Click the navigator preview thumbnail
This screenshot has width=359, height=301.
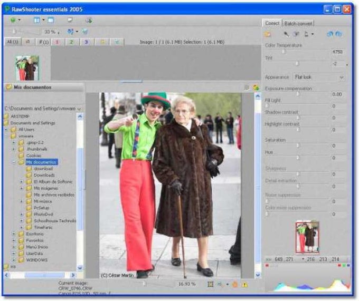[x=307, y=237]
